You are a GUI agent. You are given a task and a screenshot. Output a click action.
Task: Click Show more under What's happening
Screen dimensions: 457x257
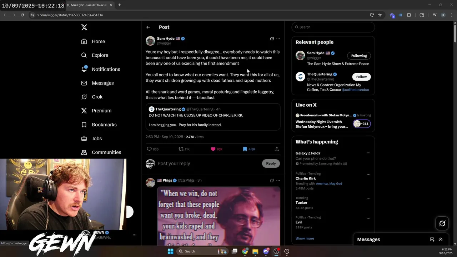click(305, 238)
